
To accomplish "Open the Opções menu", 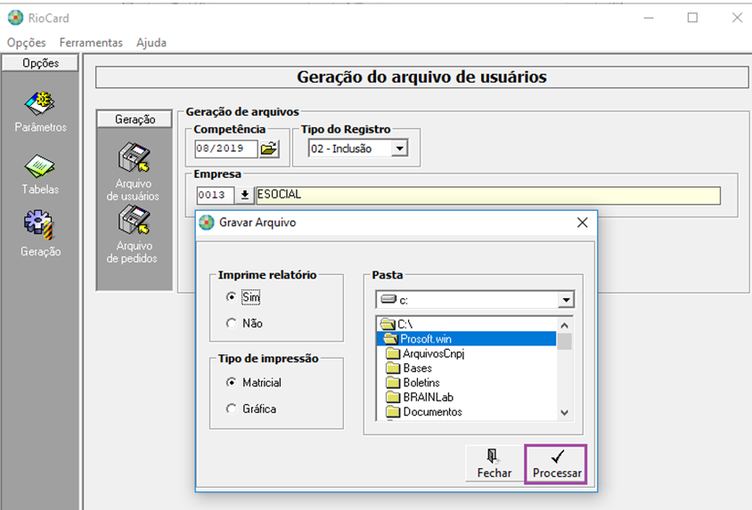I will point(27,43).
